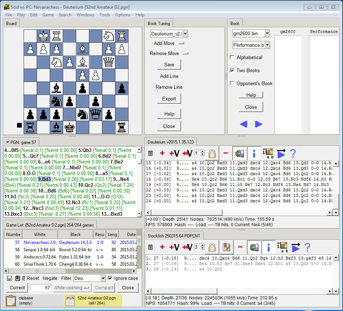
Task: Show Deuterium engine info with blue i icon
Action: [254, 153]
